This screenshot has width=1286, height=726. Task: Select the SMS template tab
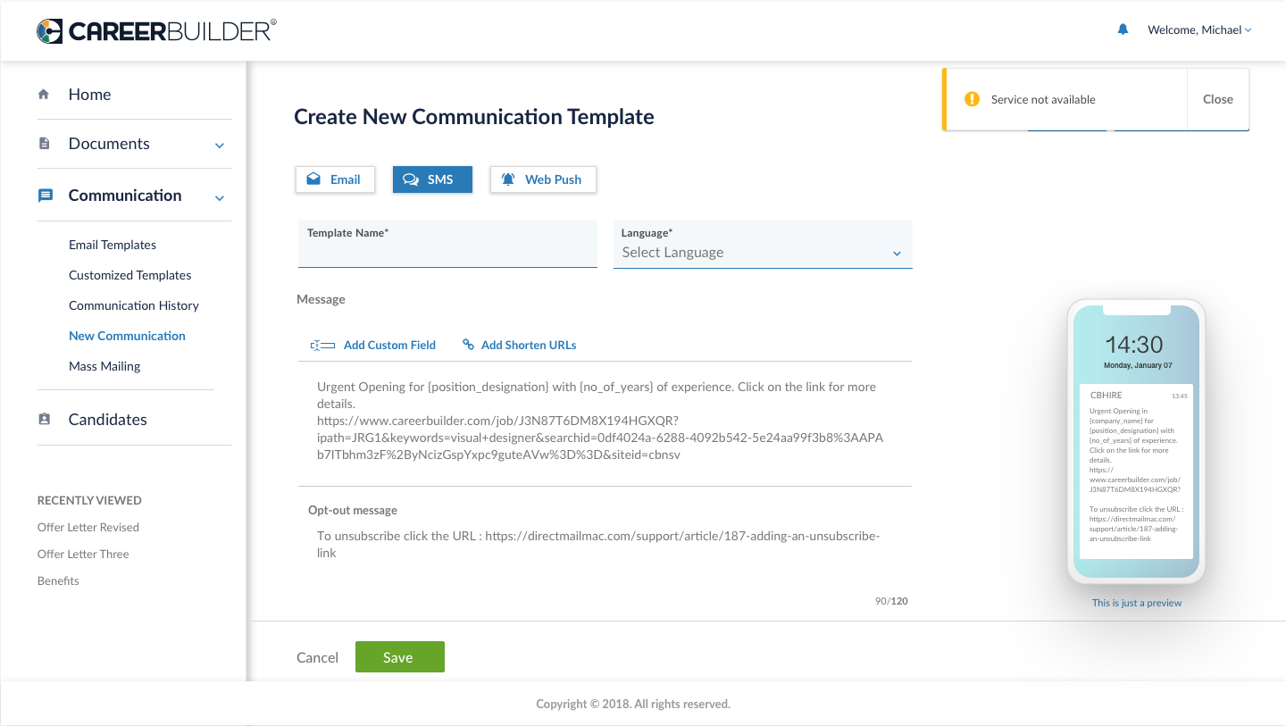(x=432, y=179)
